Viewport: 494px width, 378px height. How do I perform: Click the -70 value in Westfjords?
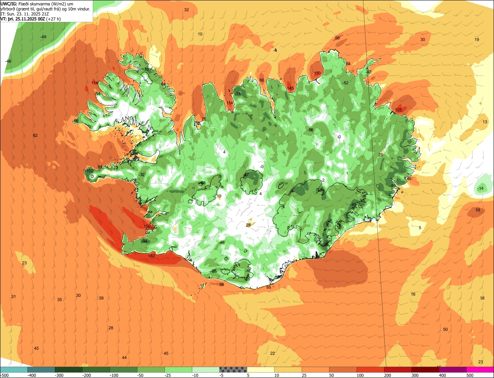146,70
